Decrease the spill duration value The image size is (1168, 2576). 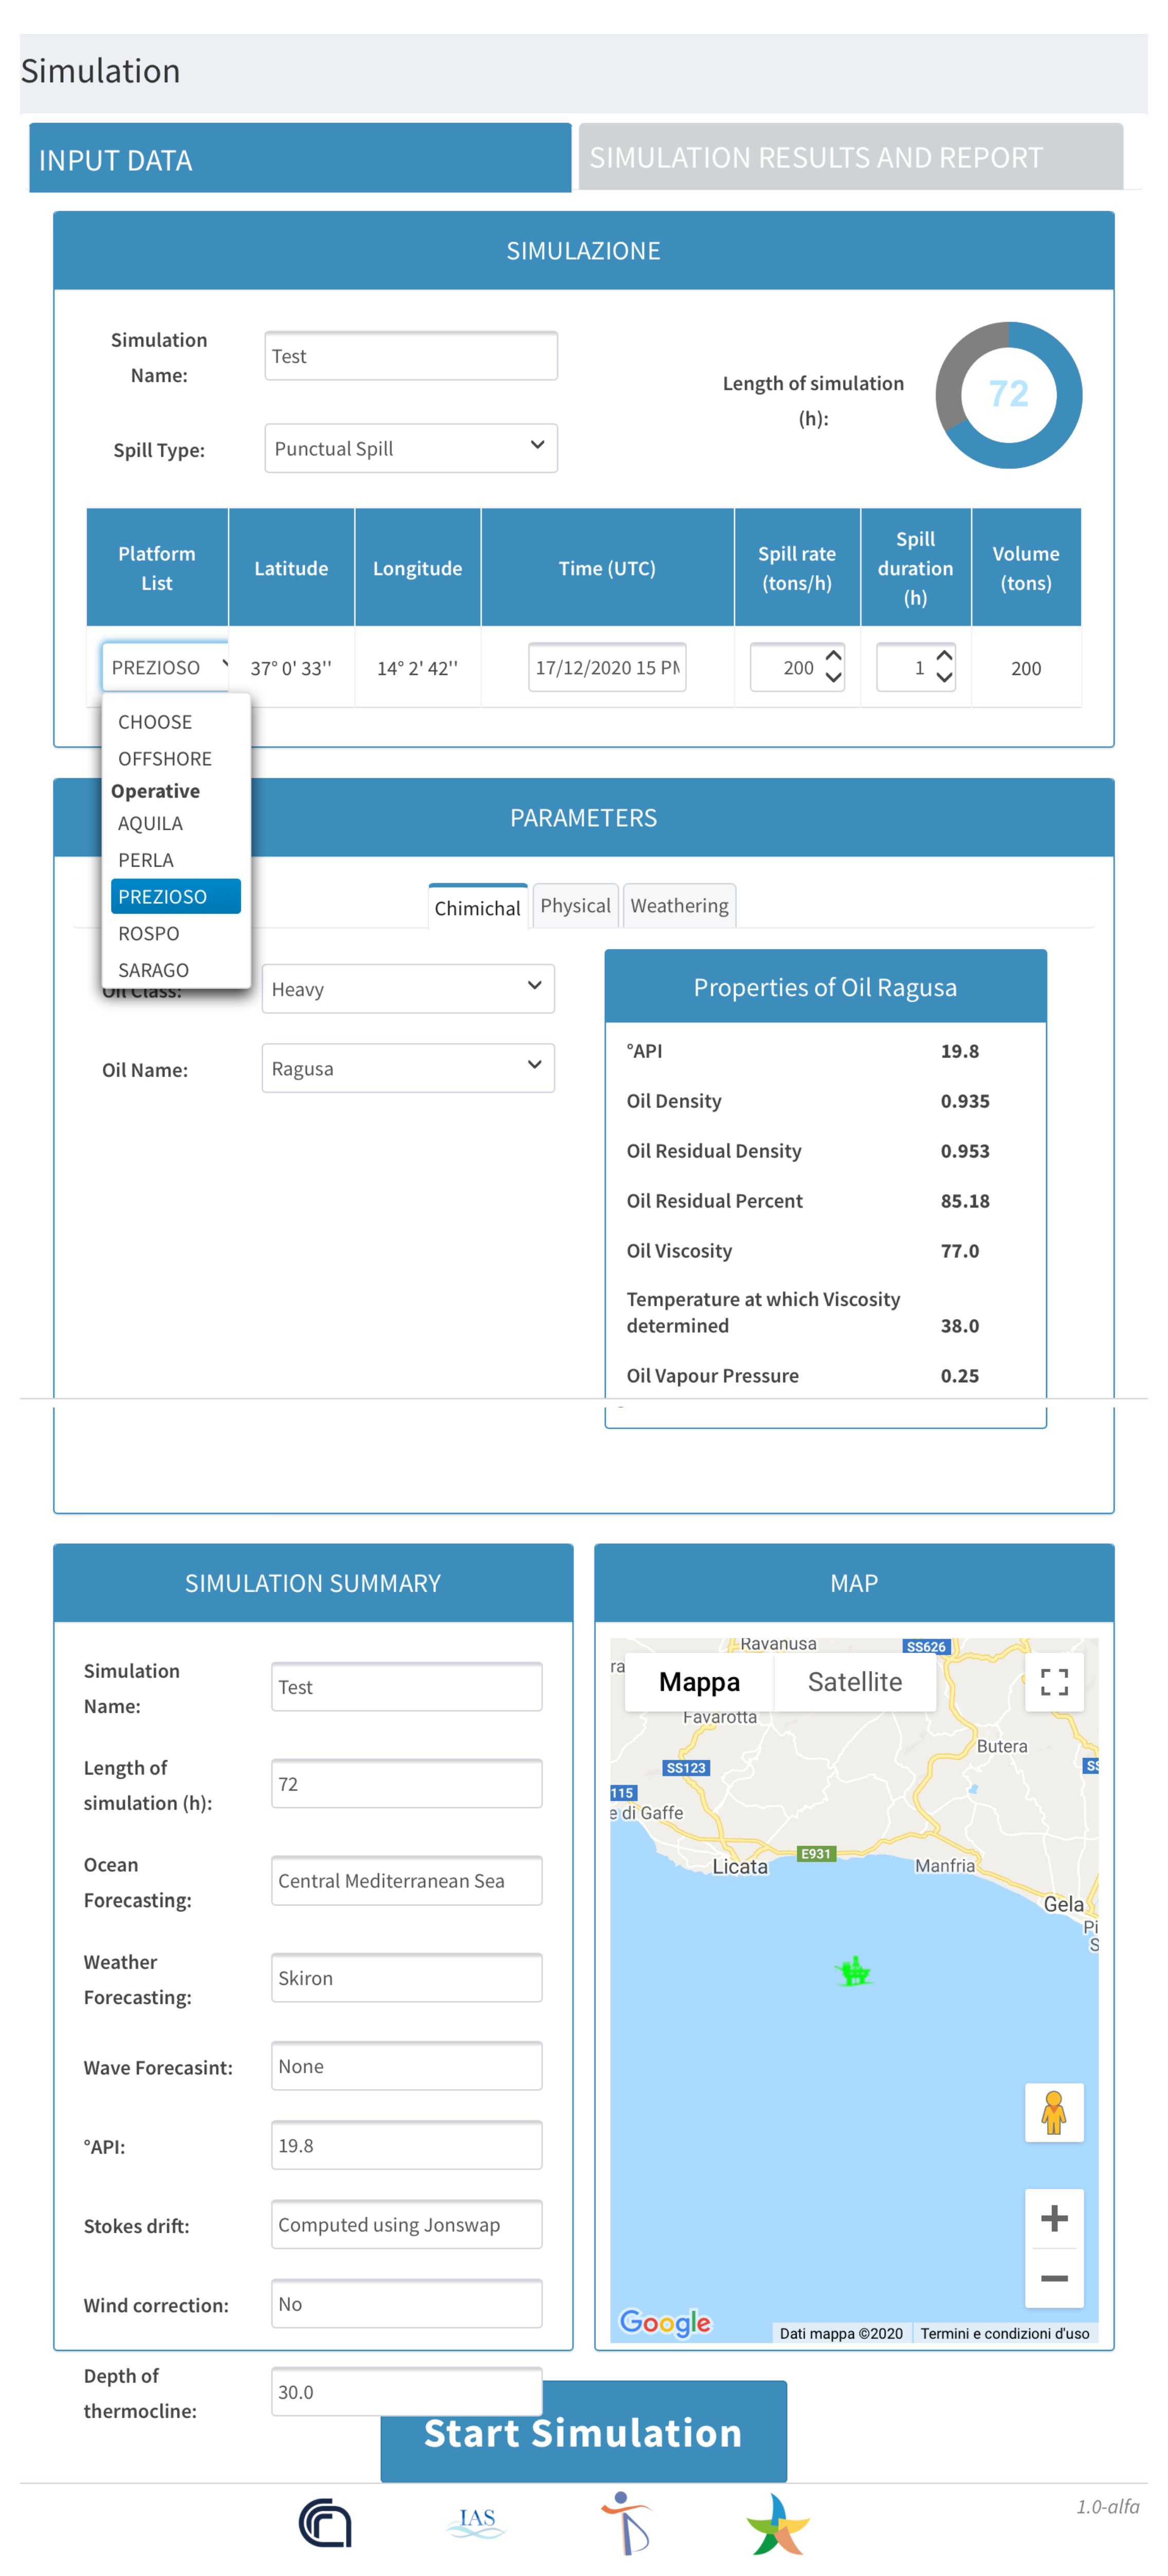point(943,678)
